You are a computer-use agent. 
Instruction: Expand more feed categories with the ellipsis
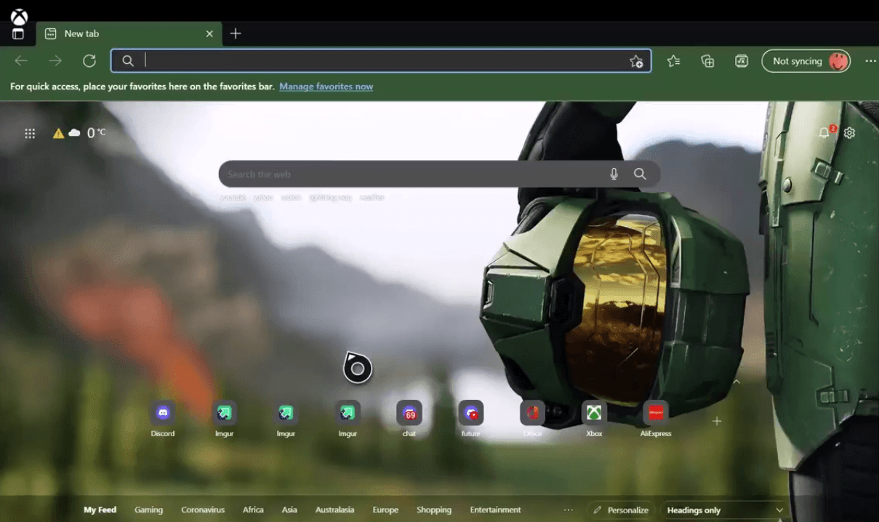click(x=568, y=510)
